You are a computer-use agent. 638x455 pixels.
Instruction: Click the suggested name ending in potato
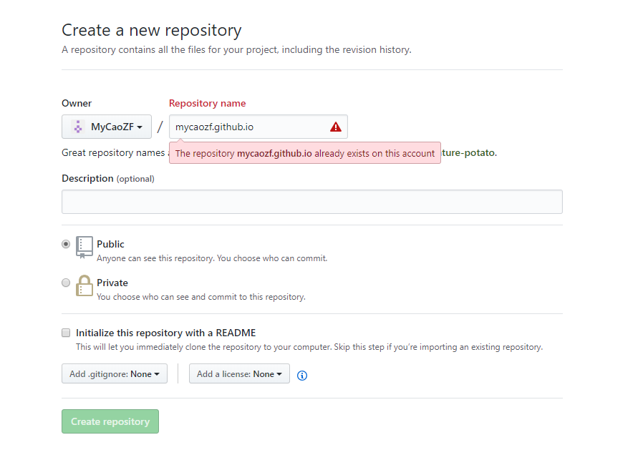pyautogui.click(x=470, y=153)
